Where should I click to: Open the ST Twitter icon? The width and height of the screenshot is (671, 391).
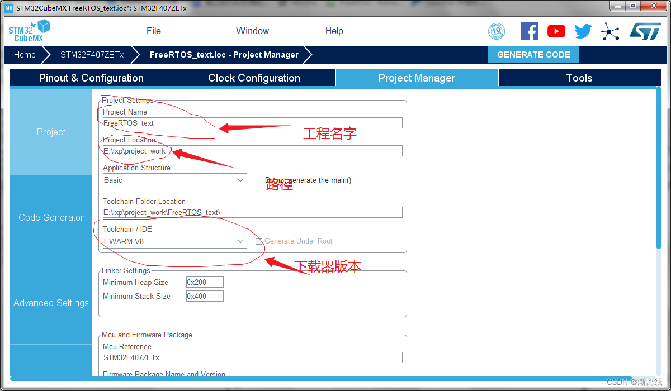(583, 31)
